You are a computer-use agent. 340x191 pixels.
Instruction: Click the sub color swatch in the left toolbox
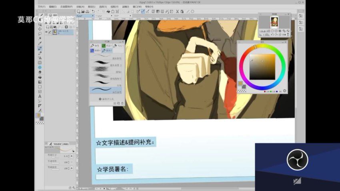42,118
